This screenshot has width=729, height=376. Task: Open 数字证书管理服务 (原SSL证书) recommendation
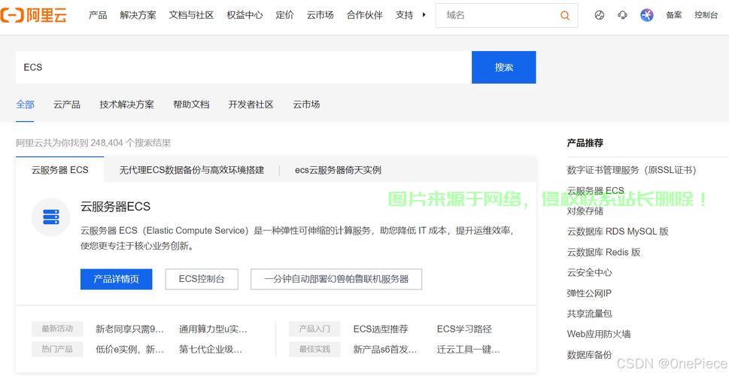(x=631, y=170)
